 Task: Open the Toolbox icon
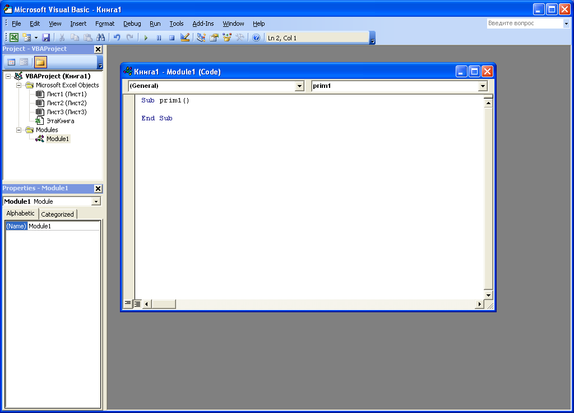tap(240, 37)
